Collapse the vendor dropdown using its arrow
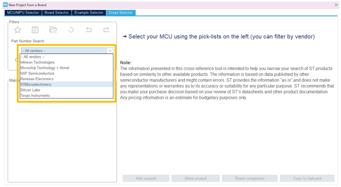The height and width of the screenshot is (187, 341). click(x=110, y=51)
